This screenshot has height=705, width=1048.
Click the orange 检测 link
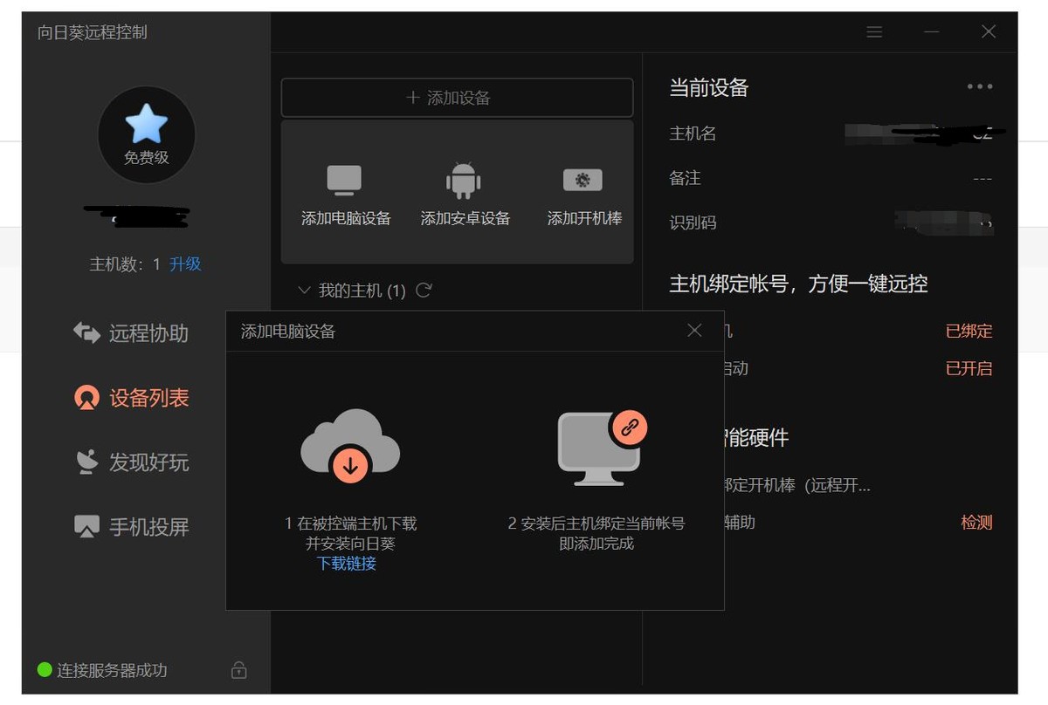coord(976,522)
